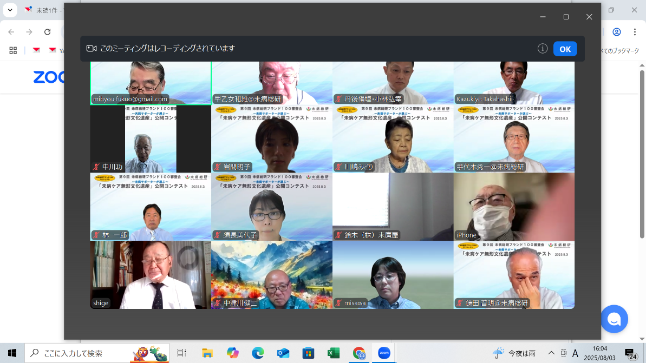Screen dimensions: 646x363
Task: Maximize the Zoom meeting window
Action: click(x=566, y=17)
